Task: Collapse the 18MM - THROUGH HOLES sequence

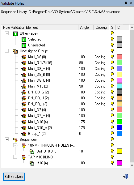Action: coord(15,145)
